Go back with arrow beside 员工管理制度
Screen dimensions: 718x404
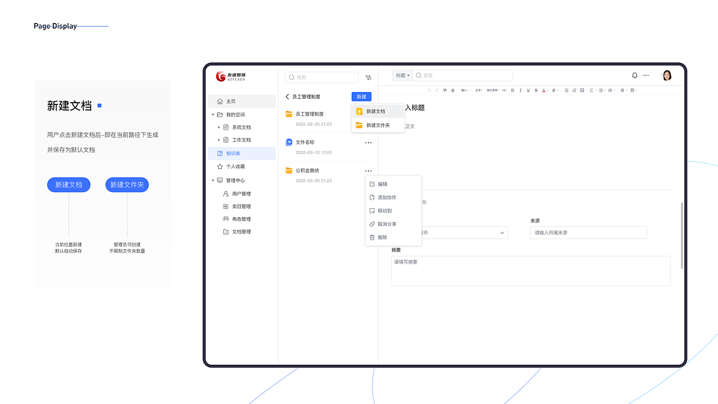pyautogui.click(x=288, y=97)
